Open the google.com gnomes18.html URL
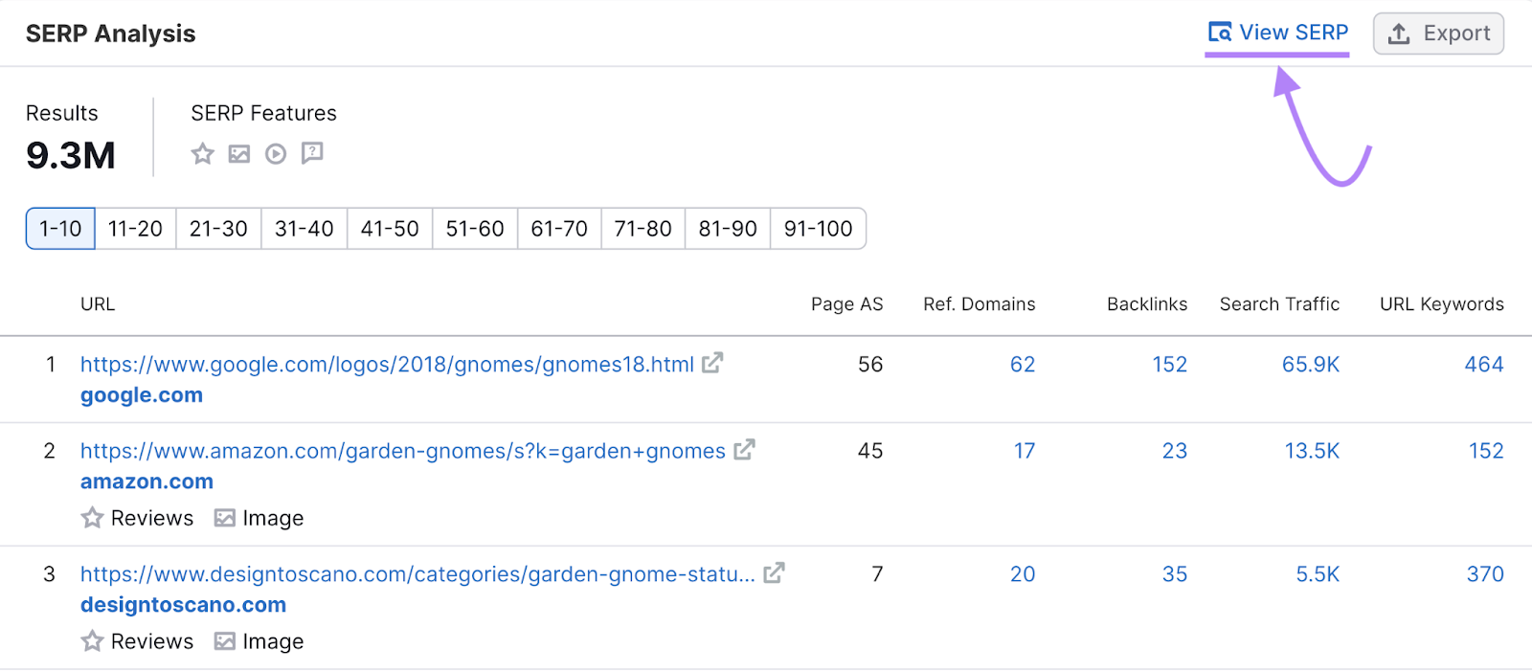This screenshot has height=672, width=1532. tap(387, 365)
